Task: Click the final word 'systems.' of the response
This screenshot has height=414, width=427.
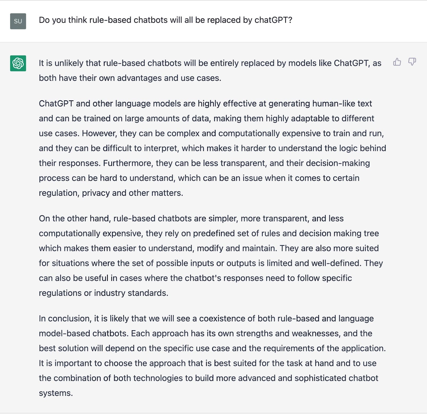Action: (56, 393)
